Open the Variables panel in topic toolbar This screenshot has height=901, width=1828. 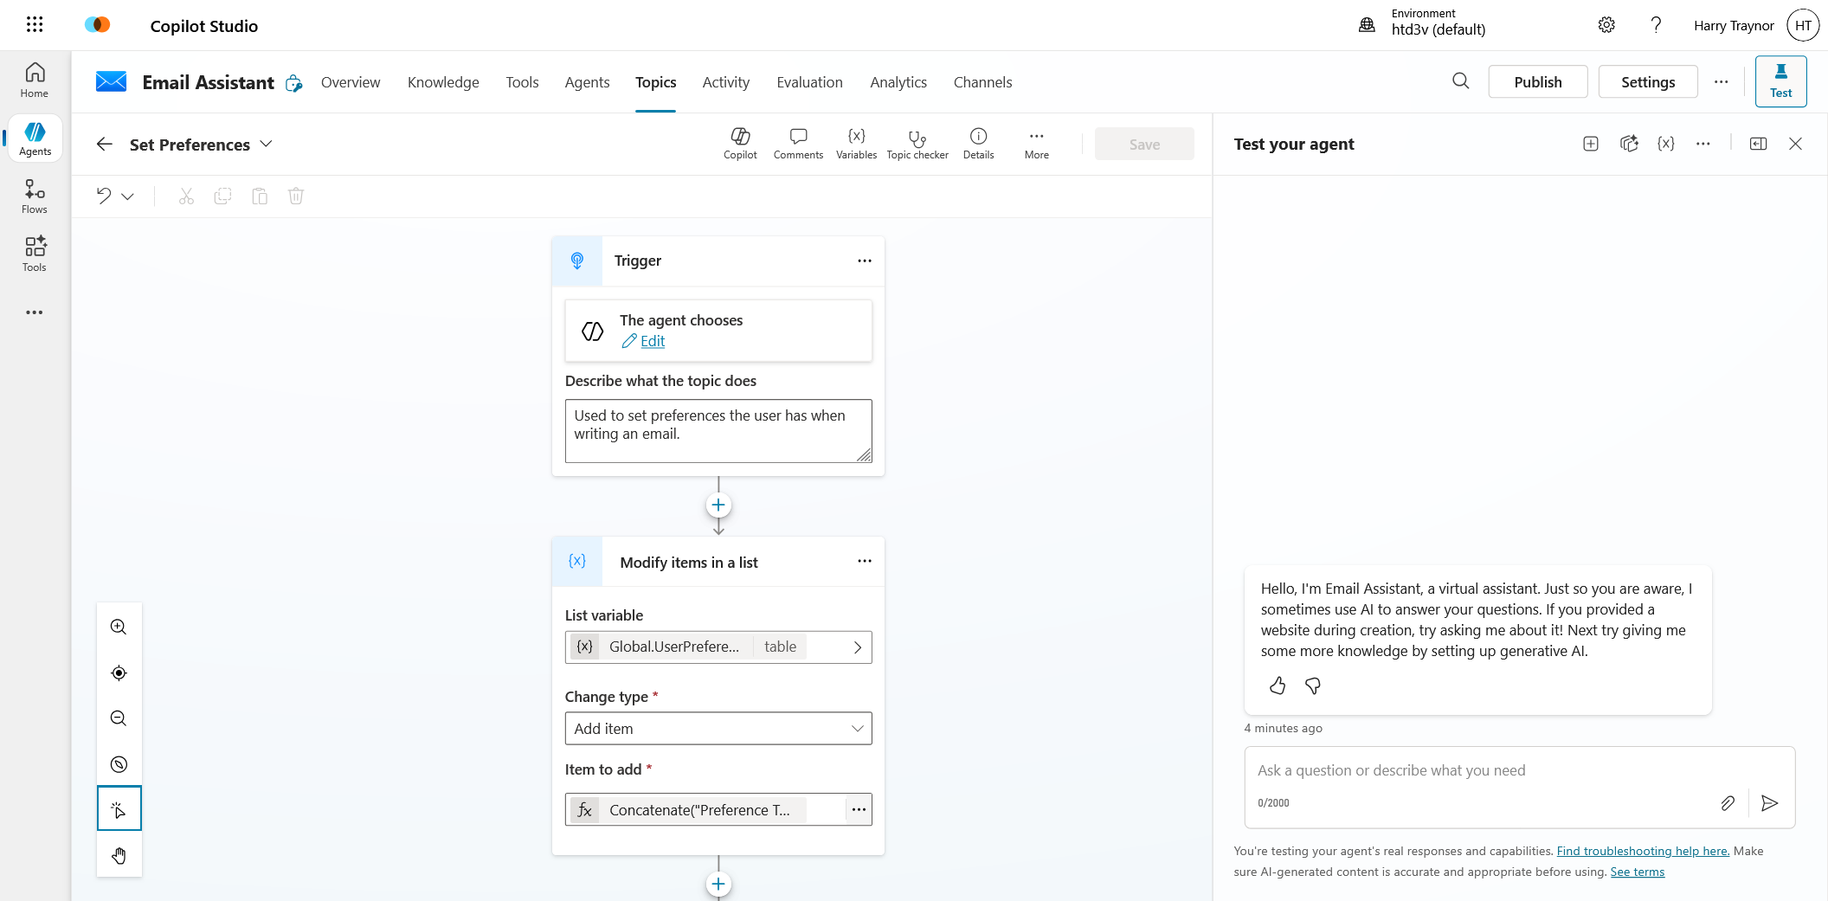click(856, 144)
